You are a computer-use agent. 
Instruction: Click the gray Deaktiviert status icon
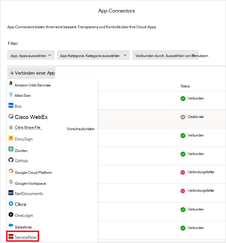pos(183,117)
